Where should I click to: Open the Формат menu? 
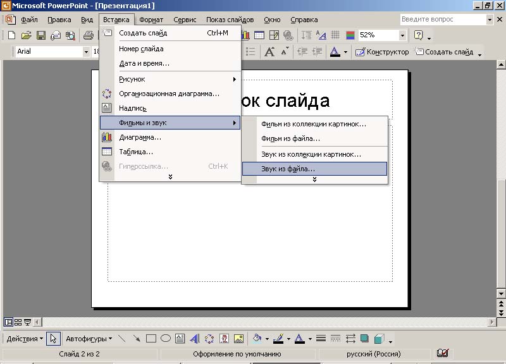(x=151, y=20)
